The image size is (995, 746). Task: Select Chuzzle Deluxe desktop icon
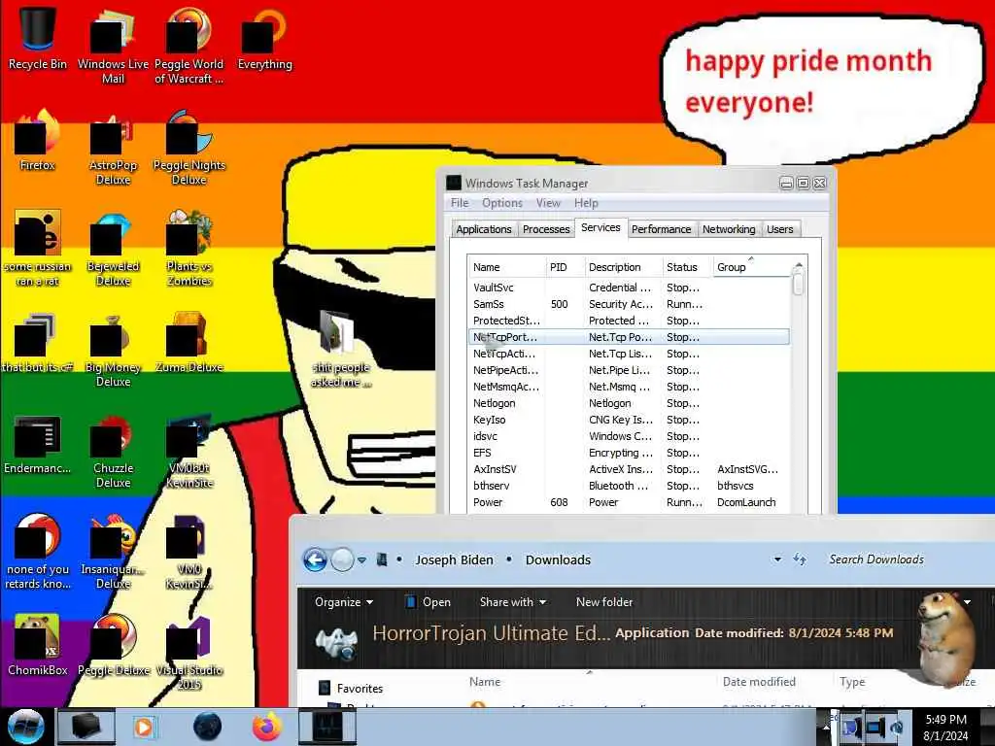[x=113, y=451]
